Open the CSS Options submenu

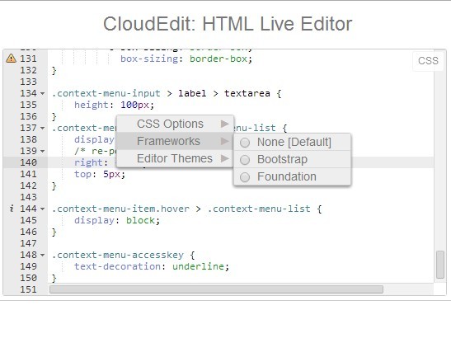175,124
